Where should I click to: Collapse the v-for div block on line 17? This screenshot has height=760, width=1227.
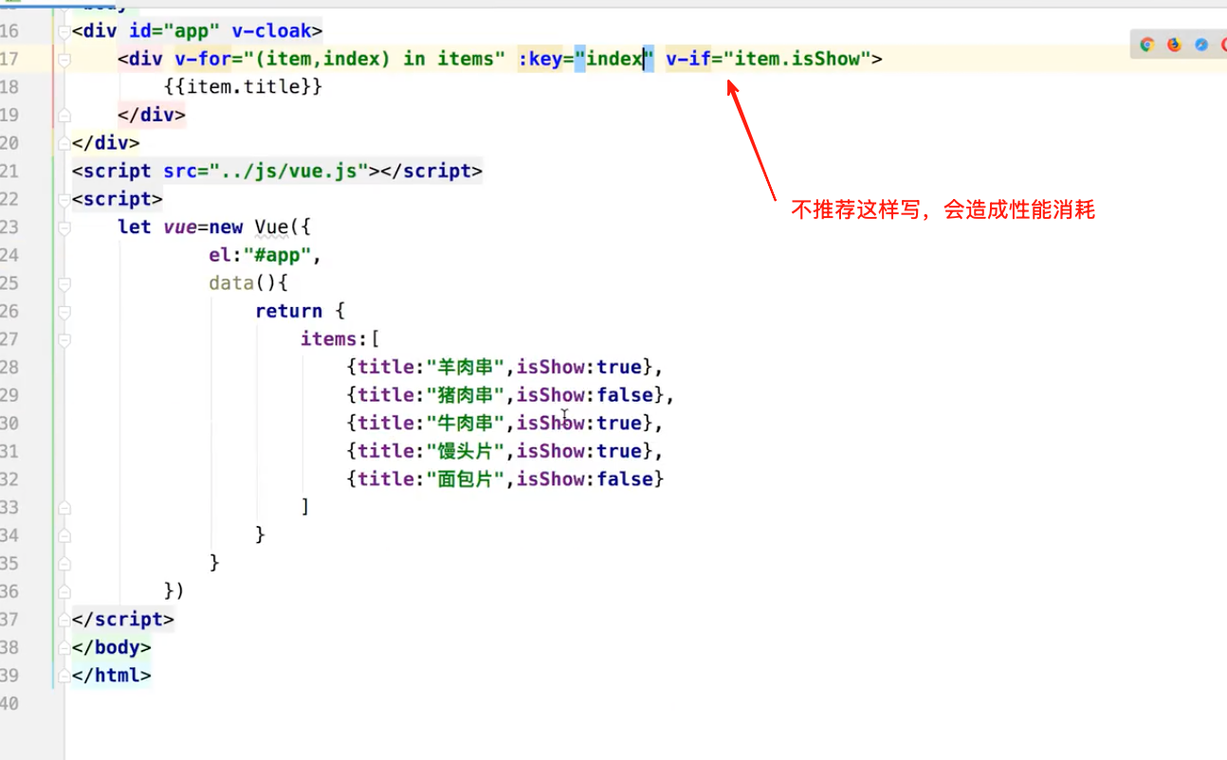(x=64, y=60)
